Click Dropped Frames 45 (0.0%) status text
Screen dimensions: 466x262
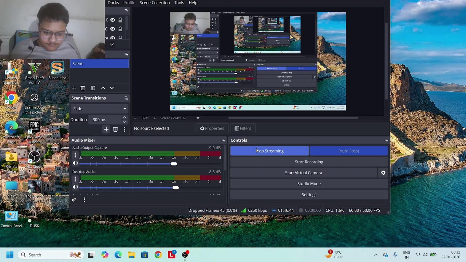(x=212, y=210)
